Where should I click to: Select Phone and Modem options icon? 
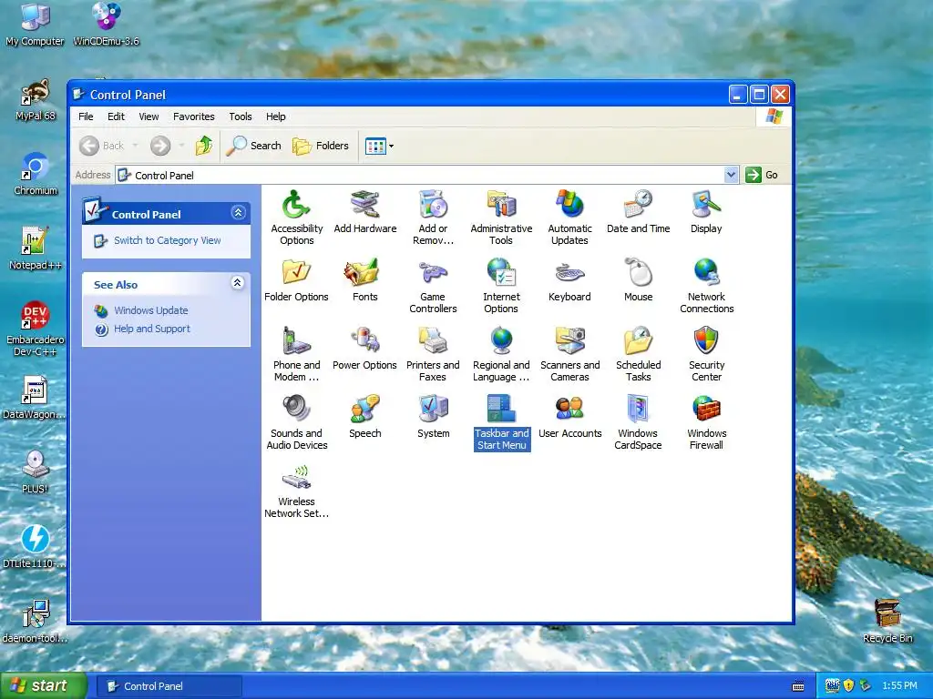(x=296, y=354)
